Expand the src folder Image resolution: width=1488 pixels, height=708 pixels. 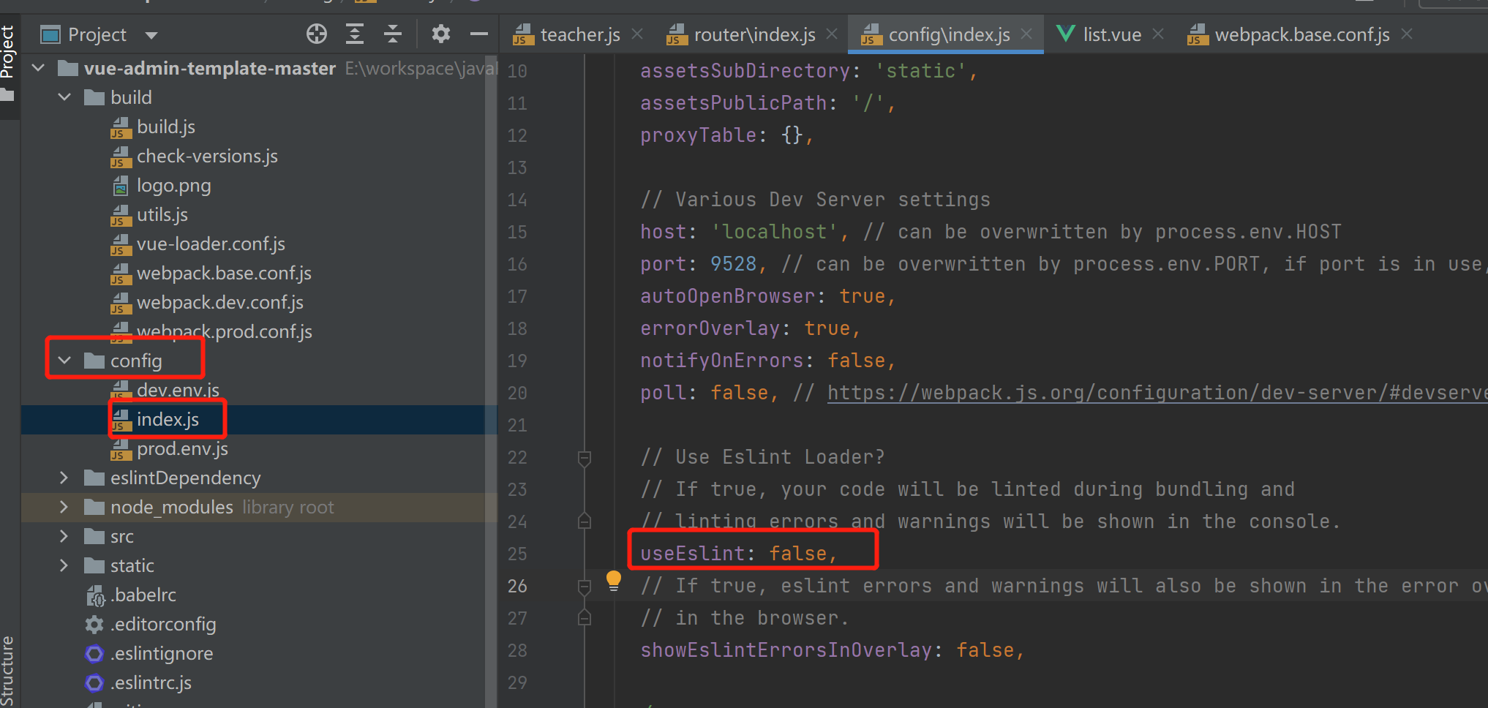coord(64,536)
